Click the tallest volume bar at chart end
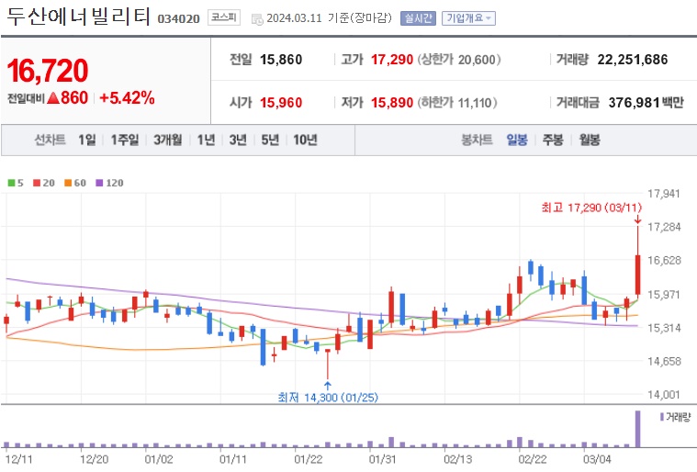 638,429
